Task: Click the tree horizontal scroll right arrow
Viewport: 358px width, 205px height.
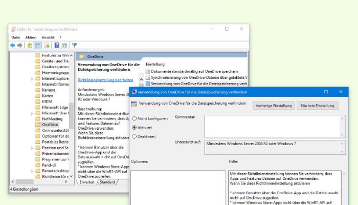Action: coord(66,181)
